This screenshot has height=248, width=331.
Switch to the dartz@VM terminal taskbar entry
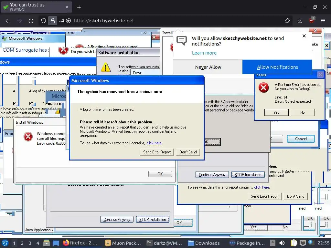point(165,243)
